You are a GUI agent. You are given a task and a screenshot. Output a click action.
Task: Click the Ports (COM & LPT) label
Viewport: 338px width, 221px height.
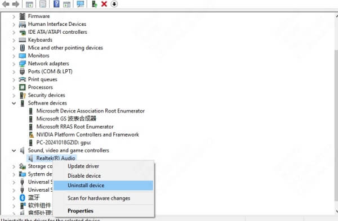[x=50, y=71]
